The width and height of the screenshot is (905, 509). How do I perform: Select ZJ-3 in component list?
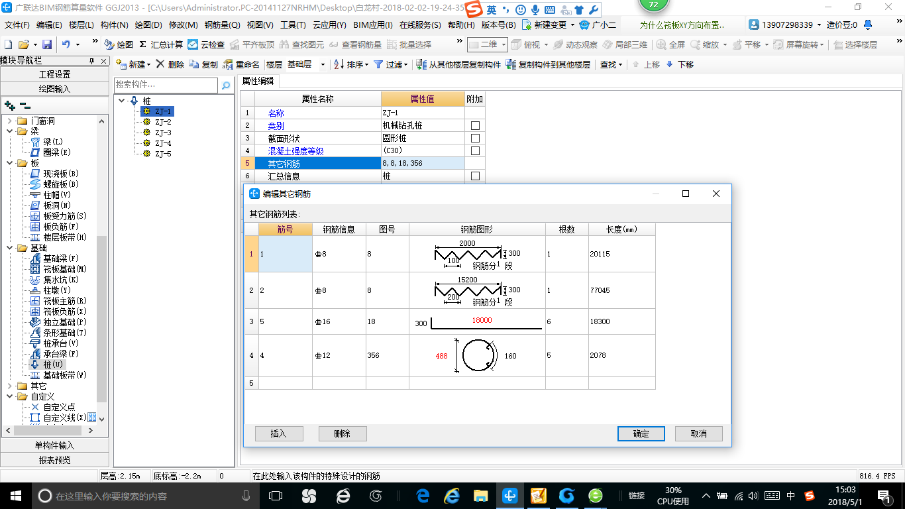[163, 133]
